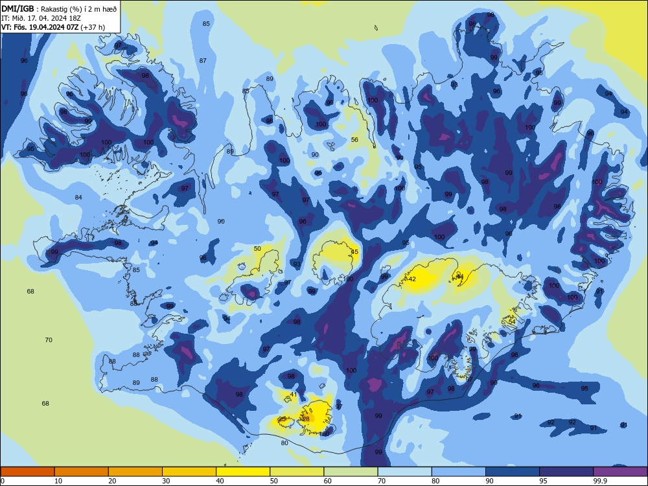
Task: Click the purple legend swatch above 99.9
Action: (620, 472)
